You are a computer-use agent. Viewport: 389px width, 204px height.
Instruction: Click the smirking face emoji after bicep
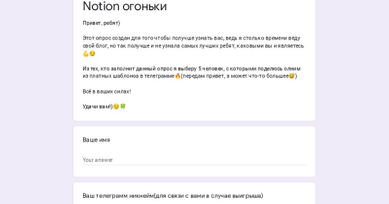click(92, 54)
